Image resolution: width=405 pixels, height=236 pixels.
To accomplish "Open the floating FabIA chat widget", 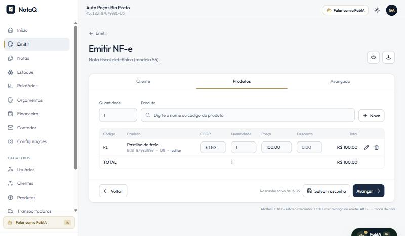I will tap(374, 232).
